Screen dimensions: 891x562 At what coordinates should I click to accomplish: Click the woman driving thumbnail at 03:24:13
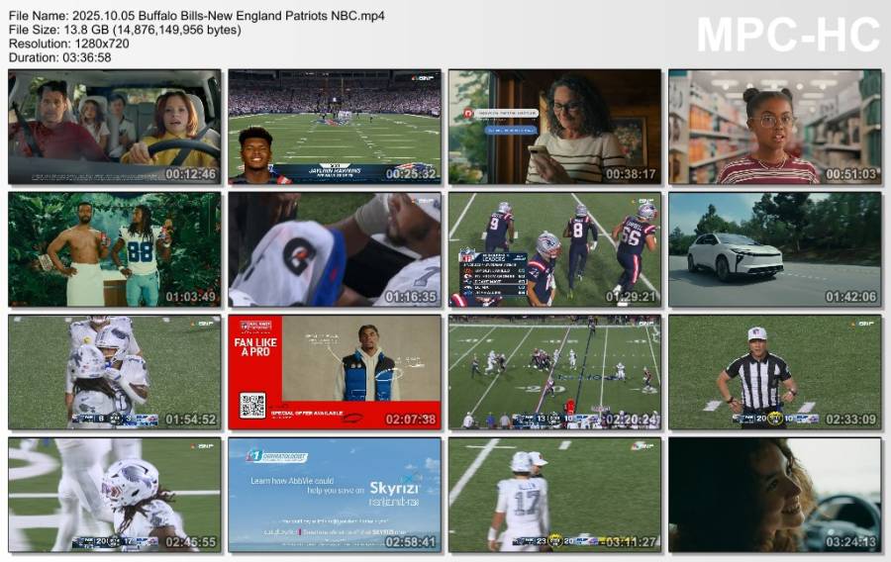click(774, 494)
